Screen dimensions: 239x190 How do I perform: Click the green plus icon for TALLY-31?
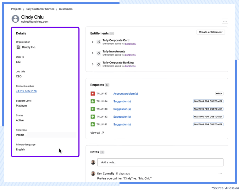click(92, 124)
